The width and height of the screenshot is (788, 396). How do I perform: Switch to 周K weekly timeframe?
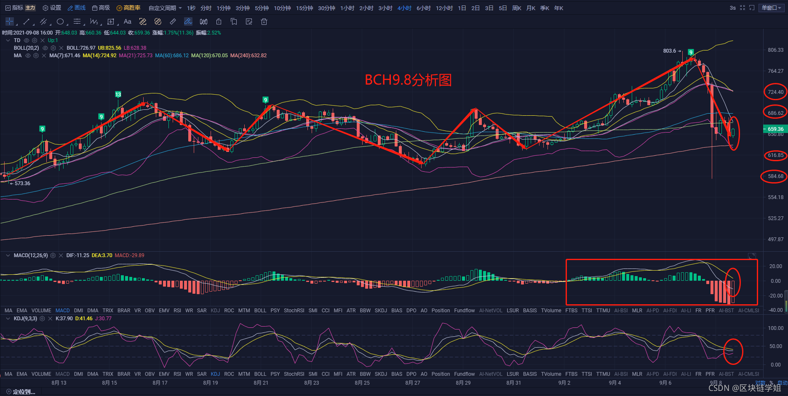pos(517,8)
